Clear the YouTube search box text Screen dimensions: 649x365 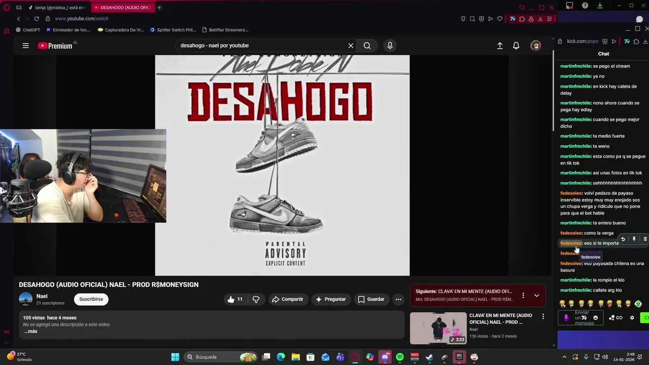click(x=351, y=46)
